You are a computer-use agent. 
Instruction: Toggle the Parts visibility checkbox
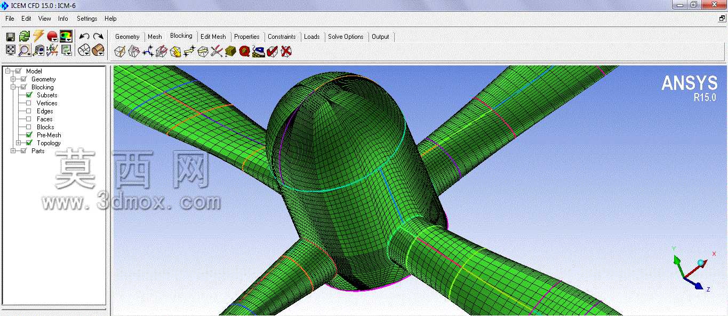click(x=24, y=151)
